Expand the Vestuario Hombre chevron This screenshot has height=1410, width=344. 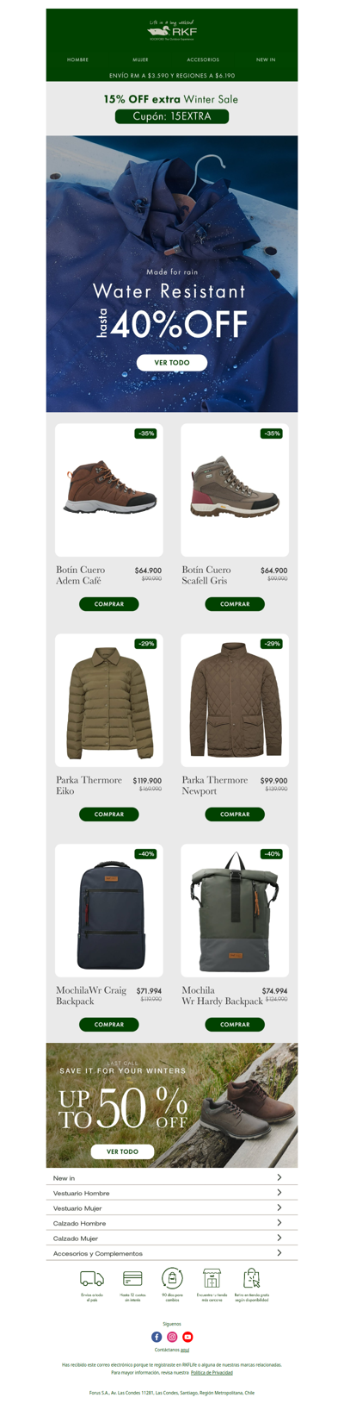coord(279,1193)
